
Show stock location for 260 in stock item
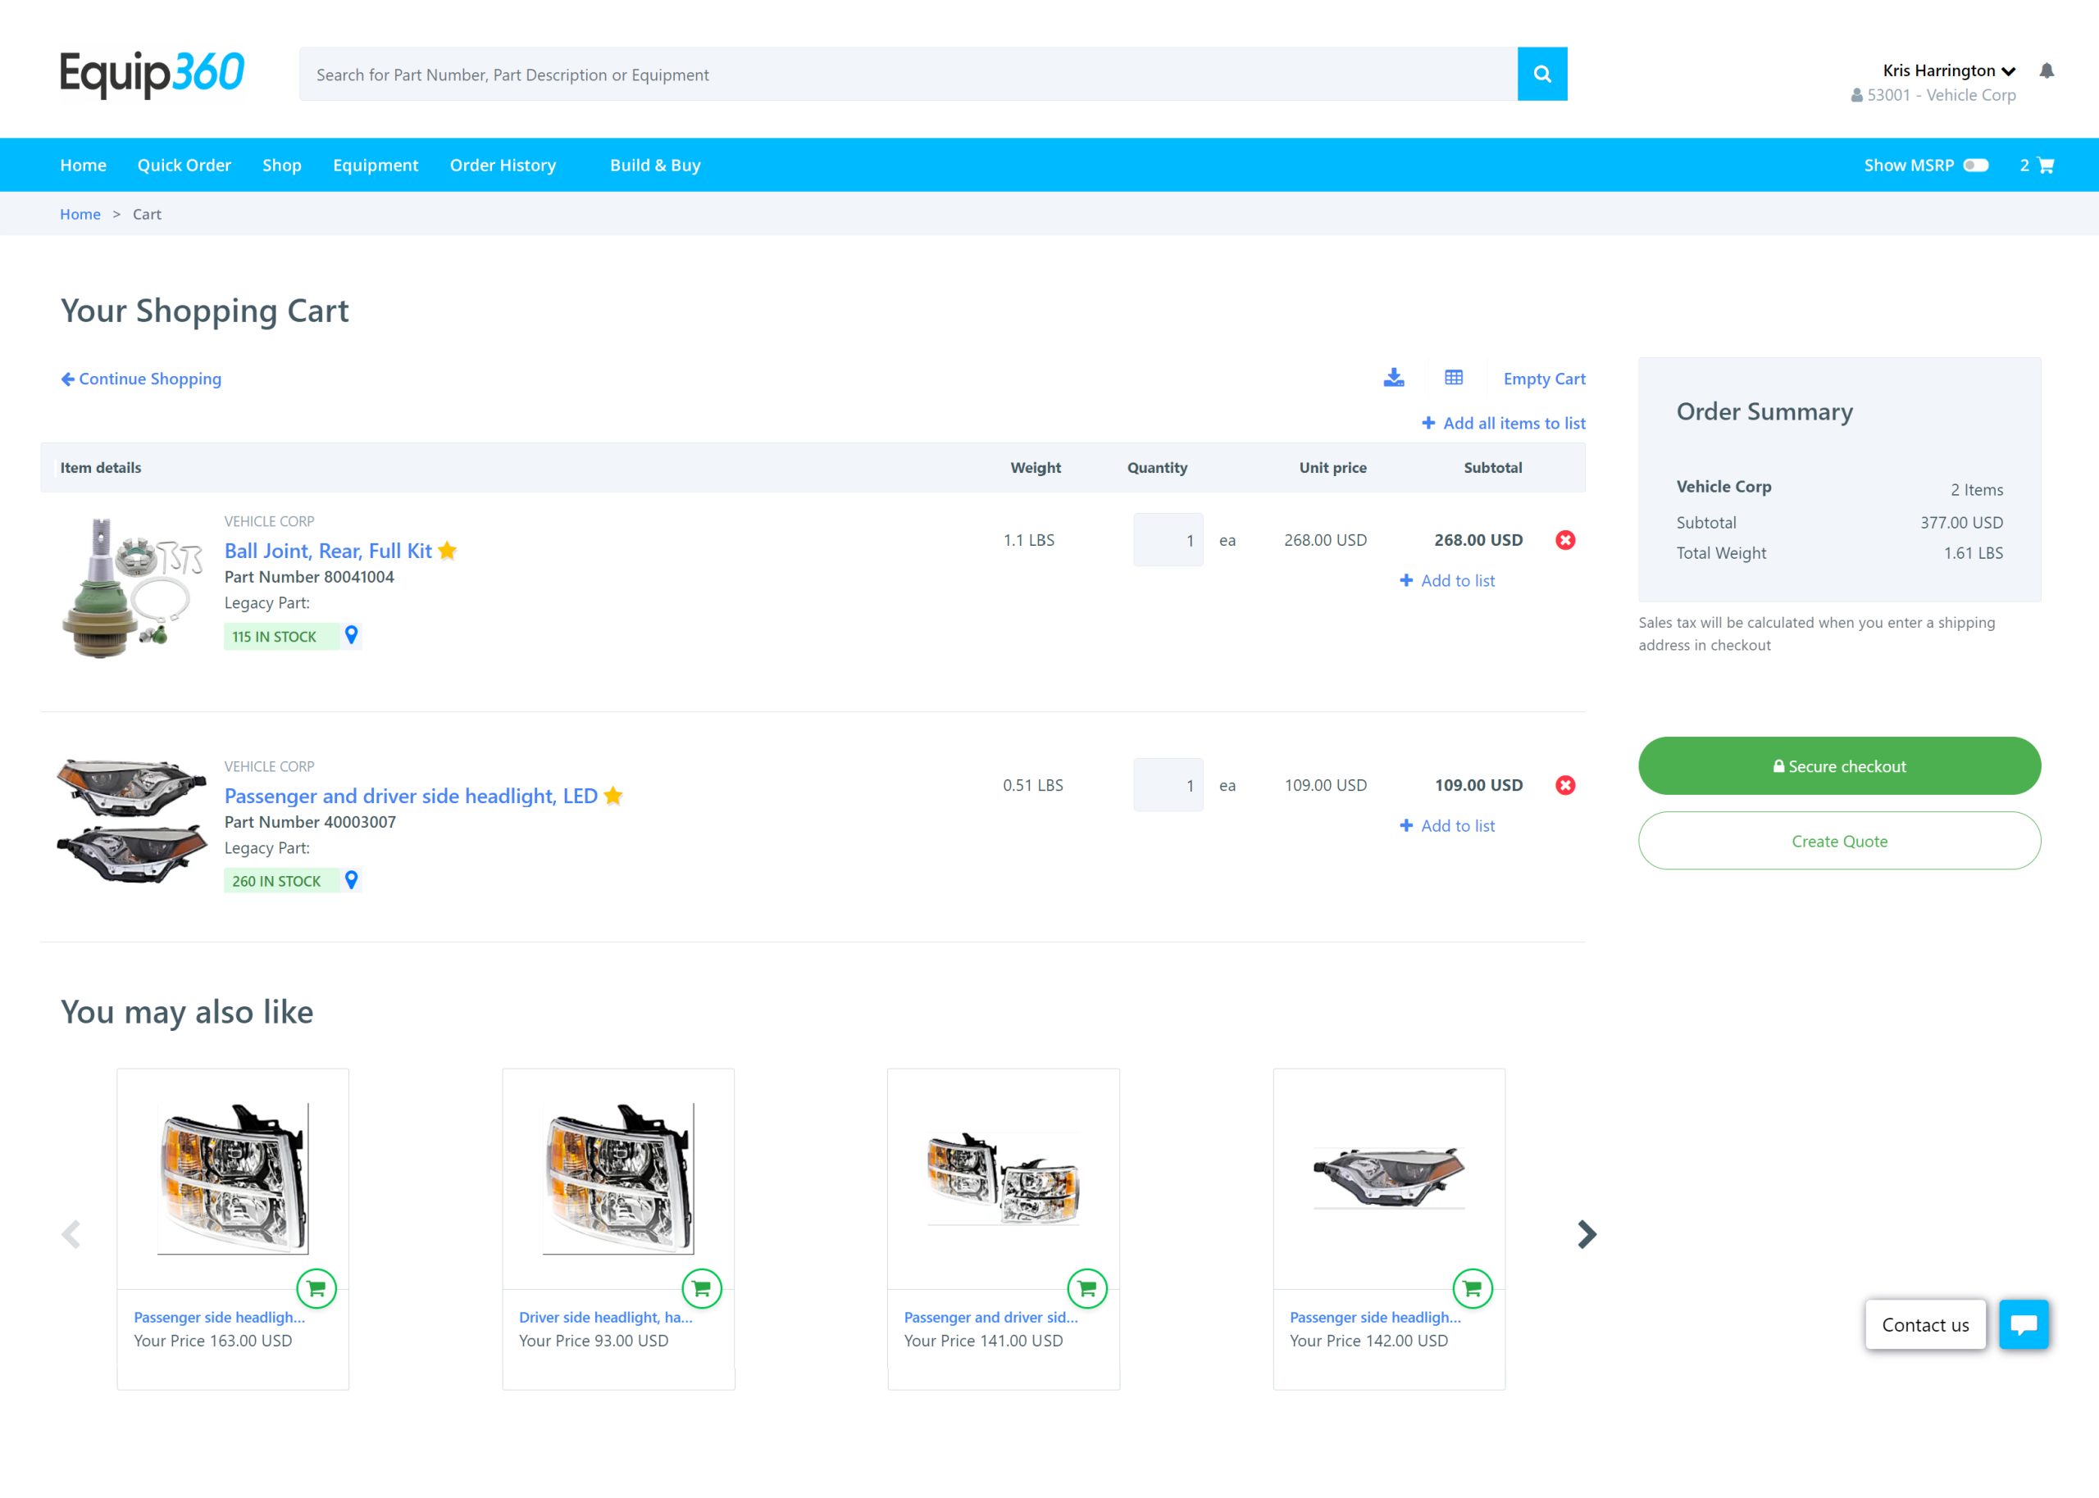tap(351, 880)
